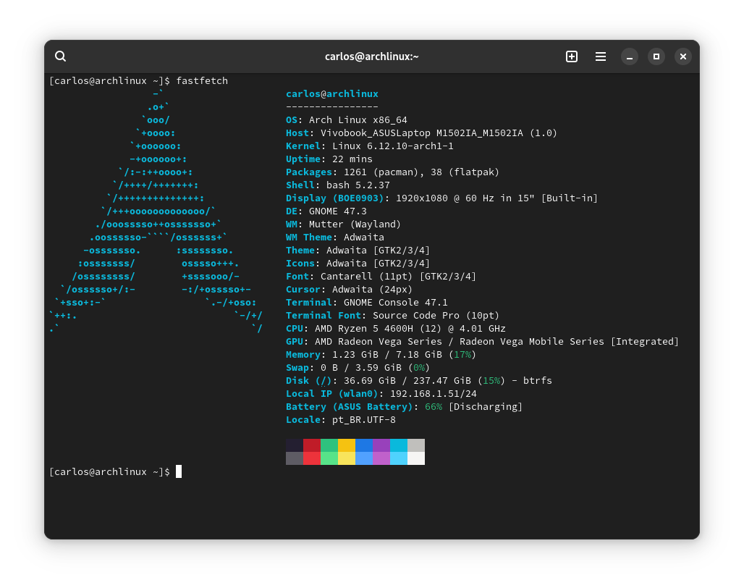Screen dimensions: 744x588
Task: Click the Swap line 0 B / 3.59 GiB
Action: (x=358, y=368)
